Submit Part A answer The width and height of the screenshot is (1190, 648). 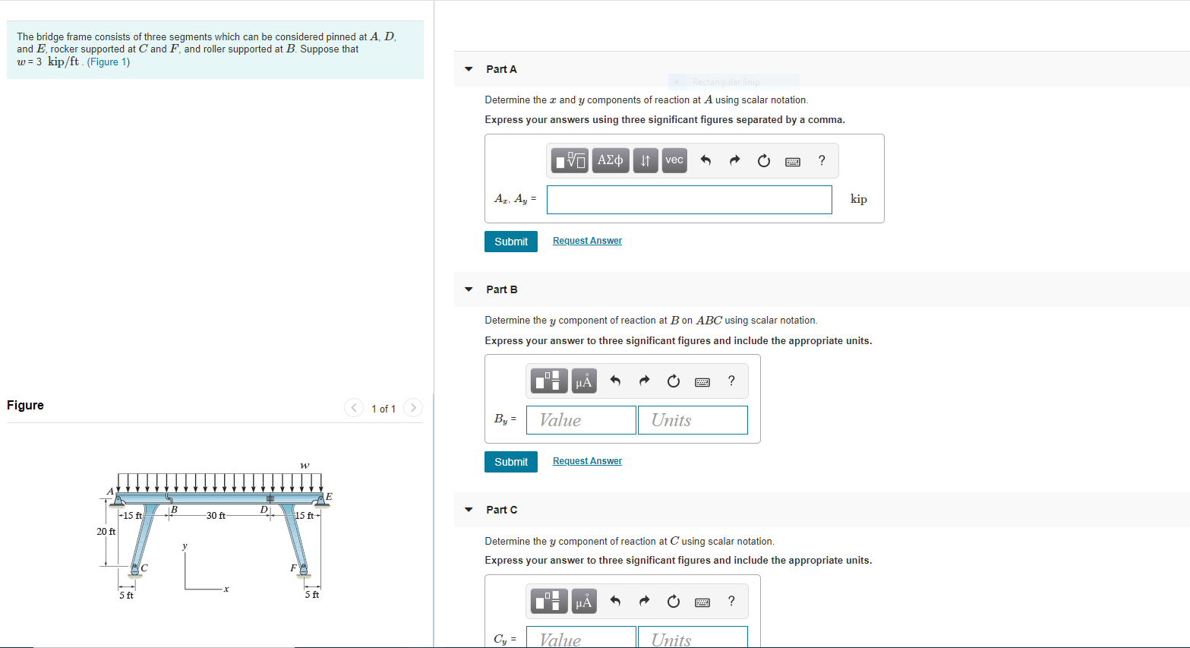tap(511, 242)
